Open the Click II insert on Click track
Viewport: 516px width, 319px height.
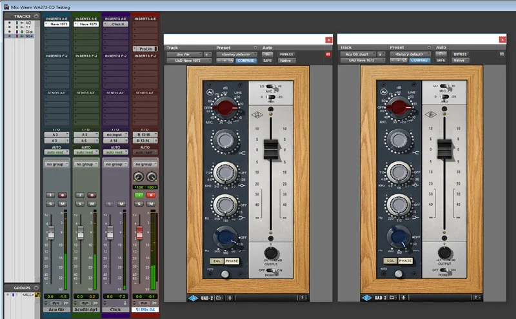(x=116, y=24)
